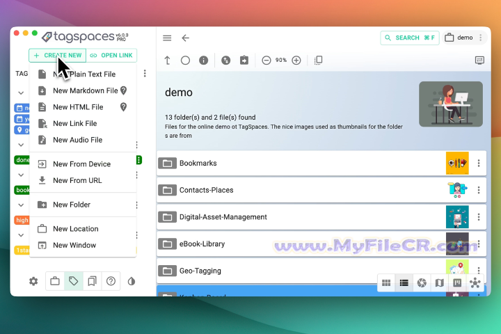Toggle dark theme contrast icon

[x=132, y=281]
